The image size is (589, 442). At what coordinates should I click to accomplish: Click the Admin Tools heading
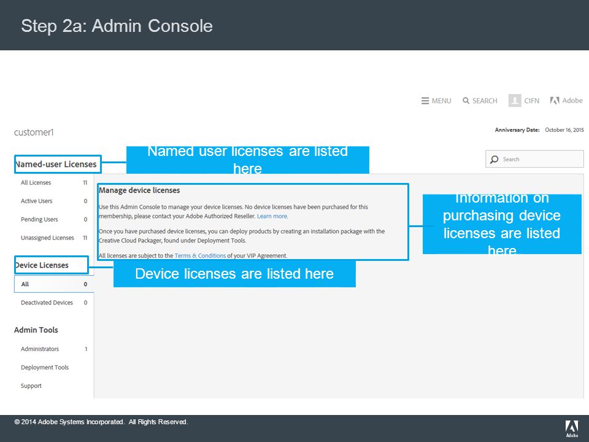pos(36,330)
